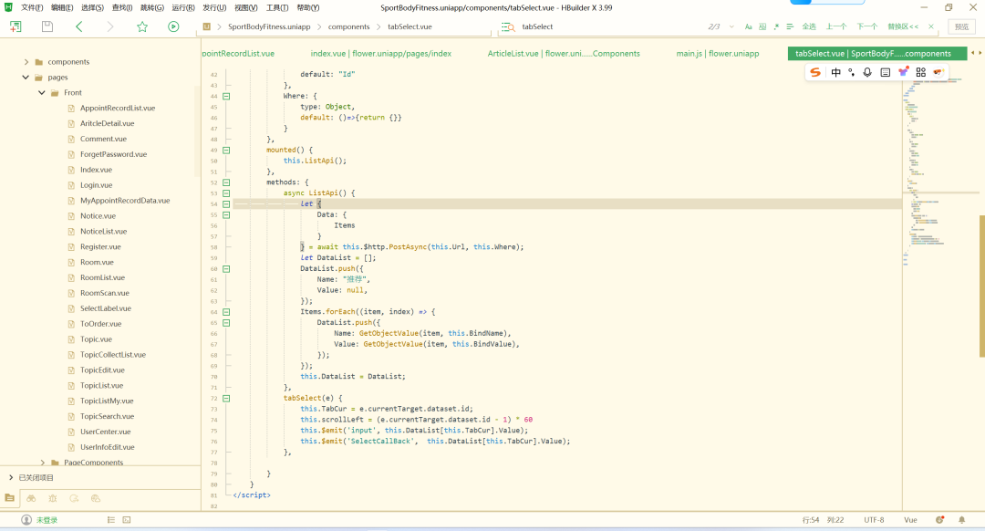Click the microphone icon on IME bar
Screen dimensions: 985x531
coord(867,72)
